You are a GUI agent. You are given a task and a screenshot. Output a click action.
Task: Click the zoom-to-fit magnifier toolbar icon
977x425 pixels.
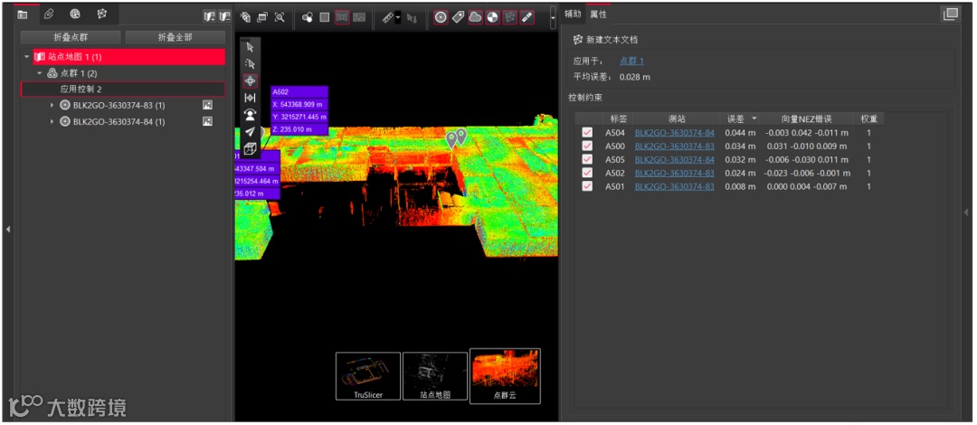coord(280,17)
